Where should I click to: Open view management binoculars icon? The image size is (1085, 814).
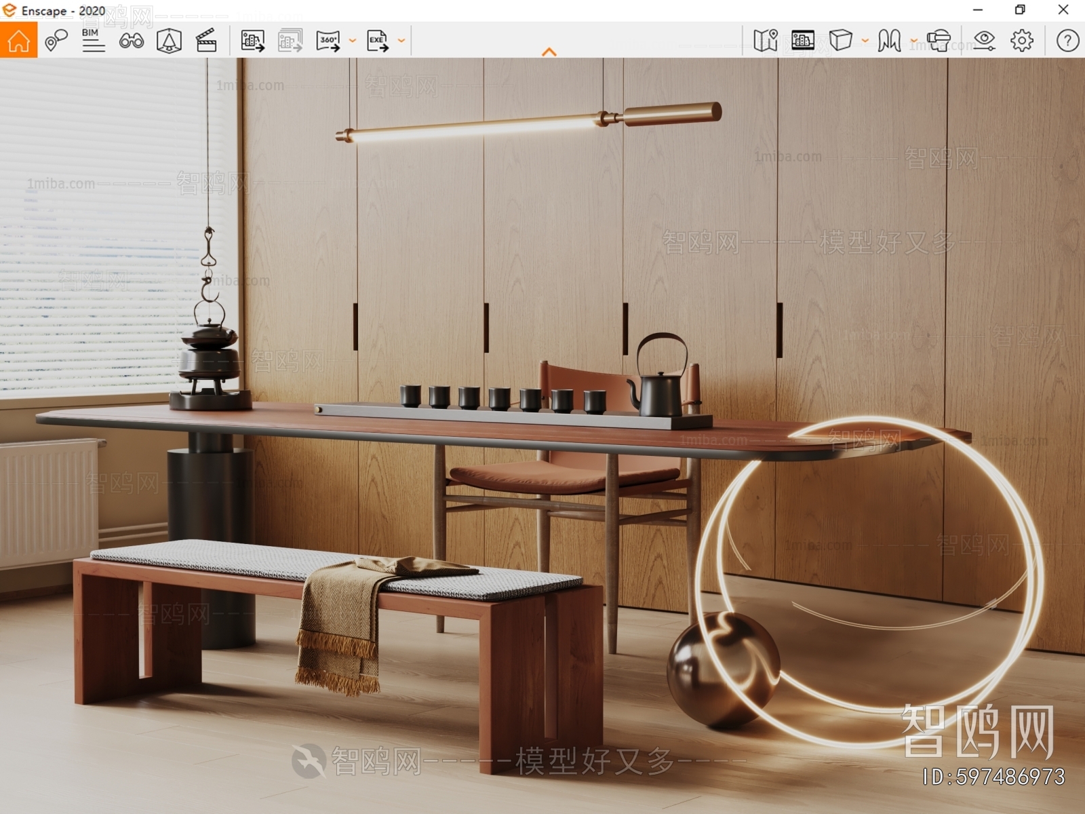pos(131,41)
